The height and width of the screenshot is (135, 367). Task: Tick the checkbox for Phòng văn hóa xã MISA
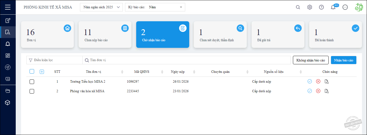point(32,91)
